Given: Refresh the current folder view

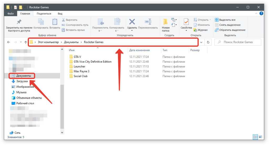Looking at the screenshot, I should tap(208, 42).
